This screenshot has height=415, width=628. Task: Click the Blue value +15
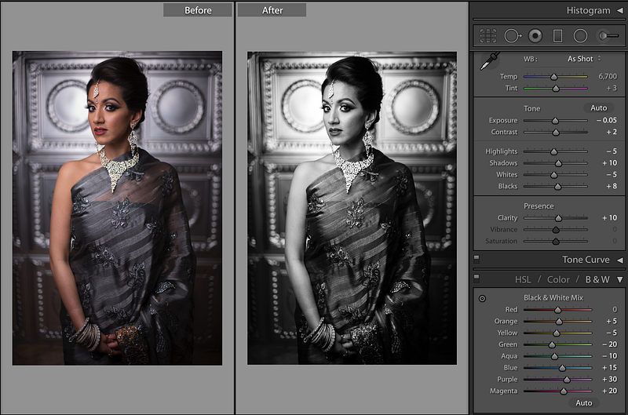click(x=610, y=367)
